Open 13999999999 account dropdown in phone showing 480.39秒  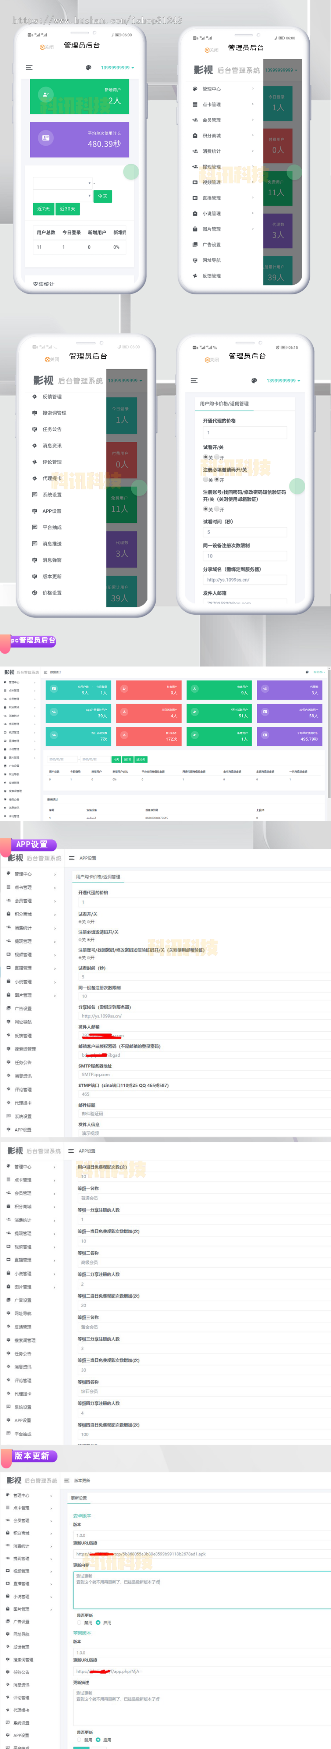click(117, 68)
